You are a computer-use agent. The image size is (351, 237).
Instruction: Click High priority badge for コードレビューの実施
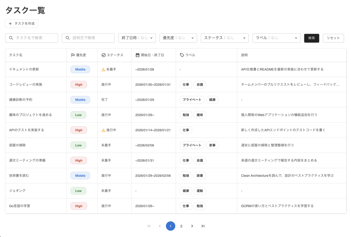tap(79, 85)
